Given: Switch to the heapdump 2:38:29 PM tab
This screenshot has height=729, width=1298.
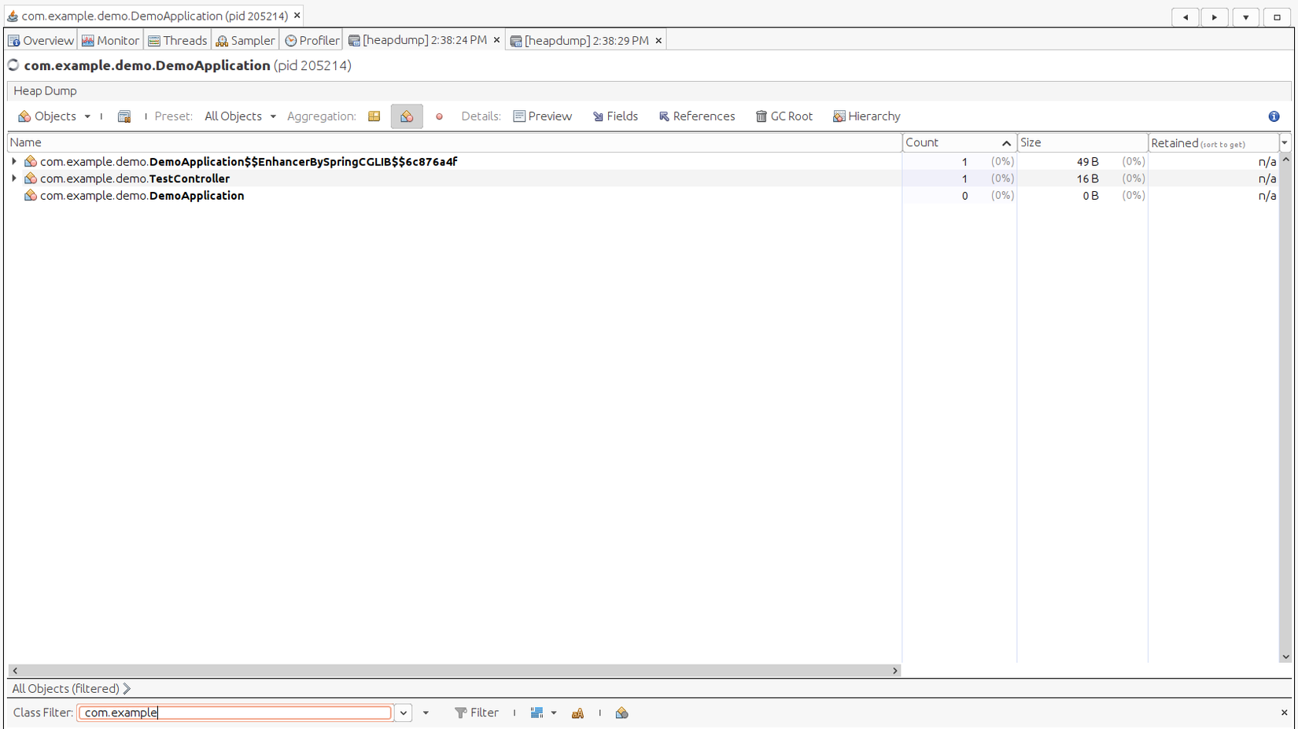Looking at the screenshot, I should coord(586,41).
